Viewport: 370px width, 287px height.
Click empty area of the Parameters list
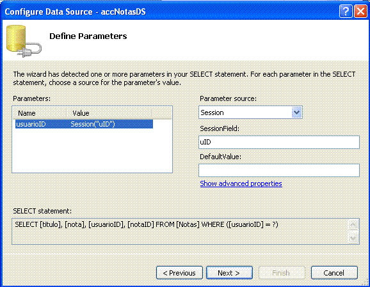[92, 151]
